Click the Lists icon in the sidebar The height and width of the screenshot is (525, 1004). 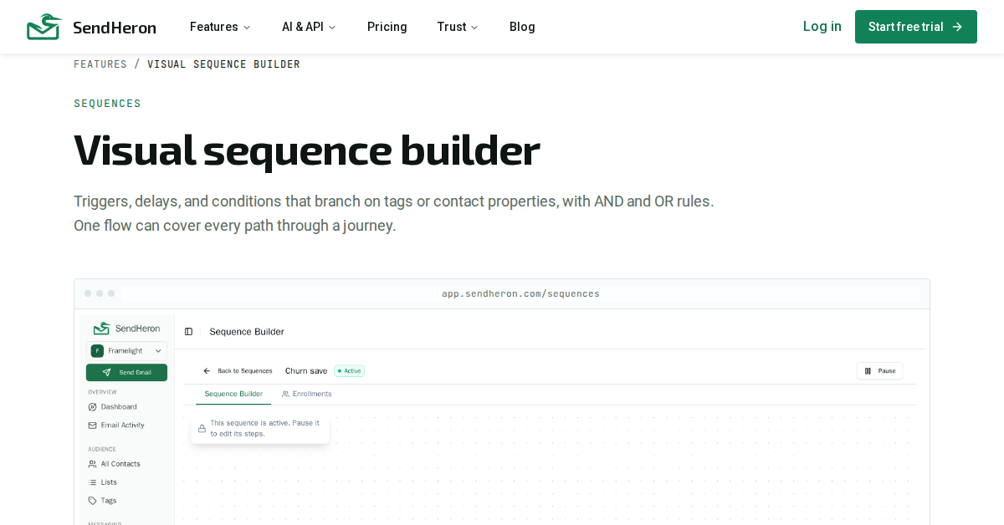[x=93, y=482]
